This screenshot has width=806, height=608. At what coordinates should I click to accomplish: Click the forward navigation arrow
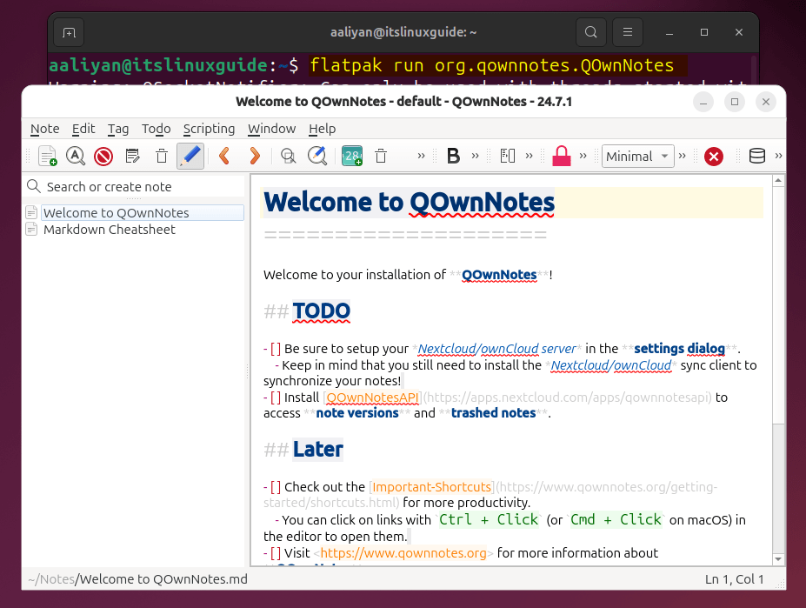coord(253,156)
